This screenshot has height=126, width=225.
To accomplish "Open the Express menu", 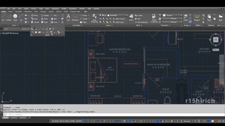I will click(x=96, y=9).
